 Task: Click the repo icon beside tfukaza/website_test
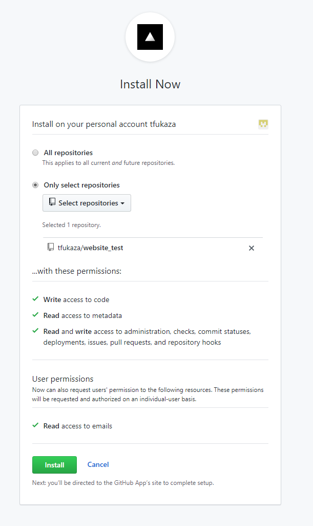tap(51, 248)
